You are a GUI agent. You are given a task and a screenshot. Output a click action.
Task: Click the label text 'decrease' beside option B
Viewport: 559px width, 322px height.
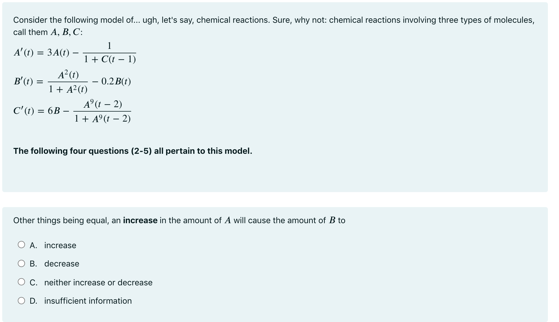coord(61,264)
